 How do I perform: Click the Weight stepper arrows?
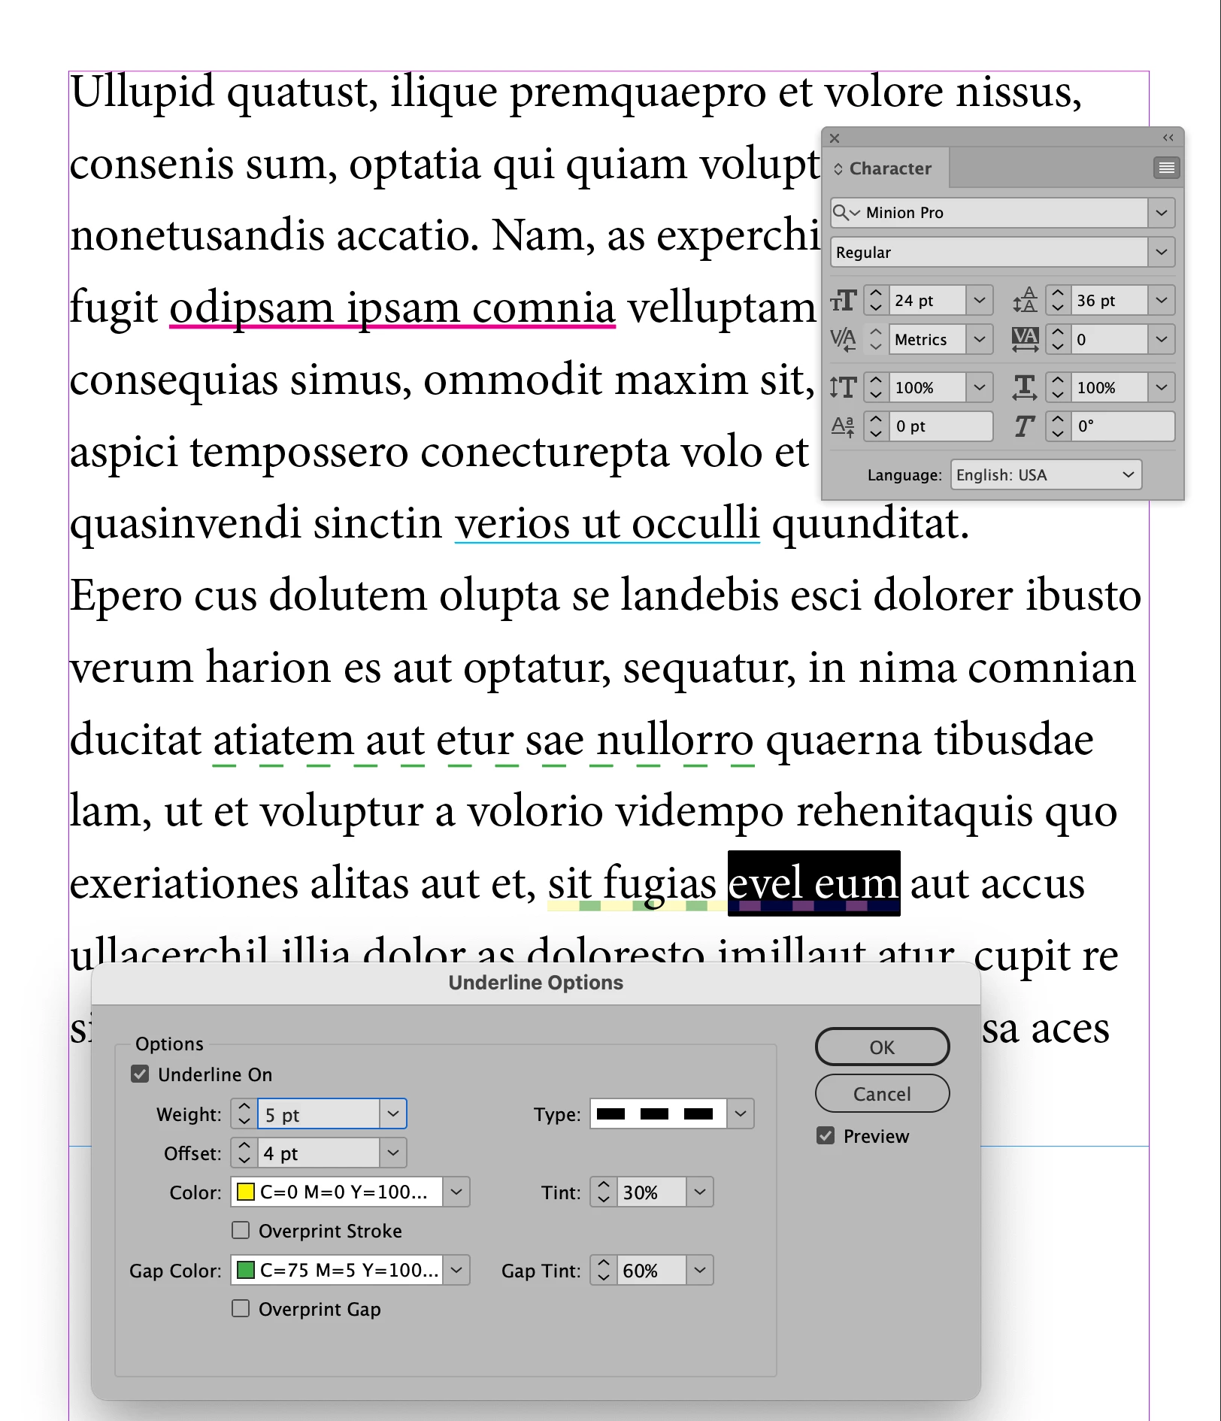[x=244, y=1114]
